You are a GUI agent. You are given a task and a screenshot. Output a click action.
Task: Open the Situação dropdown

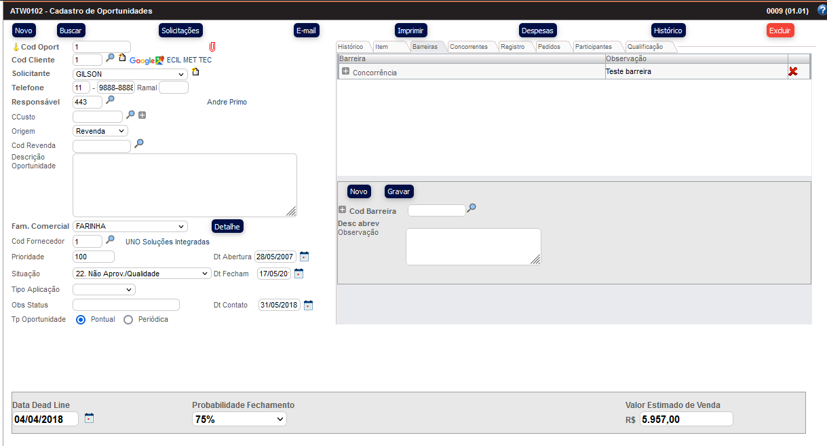[141, 274]
